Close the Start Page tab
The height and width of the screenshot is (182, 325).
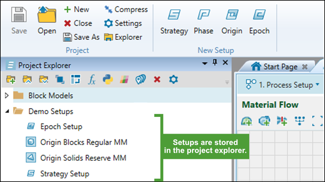305,67
